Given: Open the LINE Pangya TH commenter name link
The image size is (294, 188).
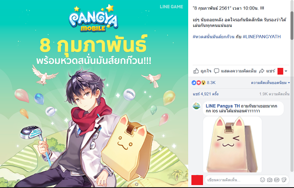Looking at the screenshot, I should 223,106.
